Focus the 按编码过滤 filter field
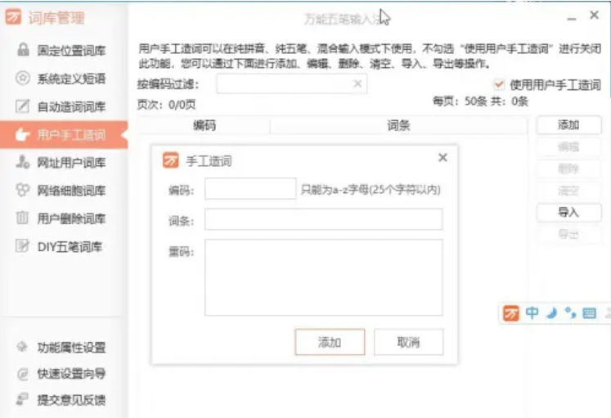Image resolution: width=611 pixels, height=418 pixels. pyautogui.click(x=291, y=83)
